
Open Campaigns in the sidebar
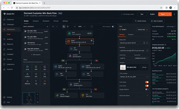[10, 25]
